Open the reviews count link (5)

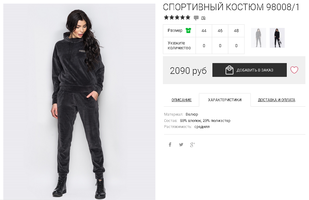coord(203,18)
